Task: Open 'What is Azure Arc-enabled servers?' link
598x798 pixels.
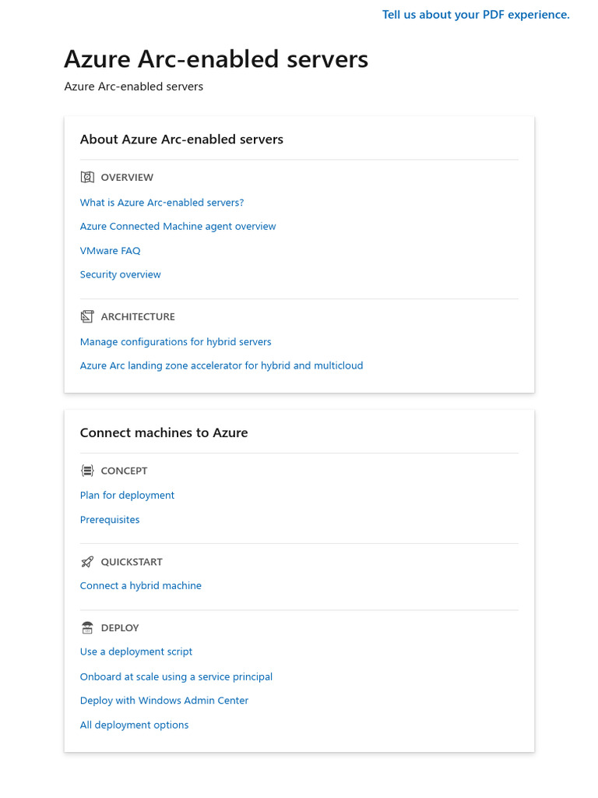Action: coord(162,203)
